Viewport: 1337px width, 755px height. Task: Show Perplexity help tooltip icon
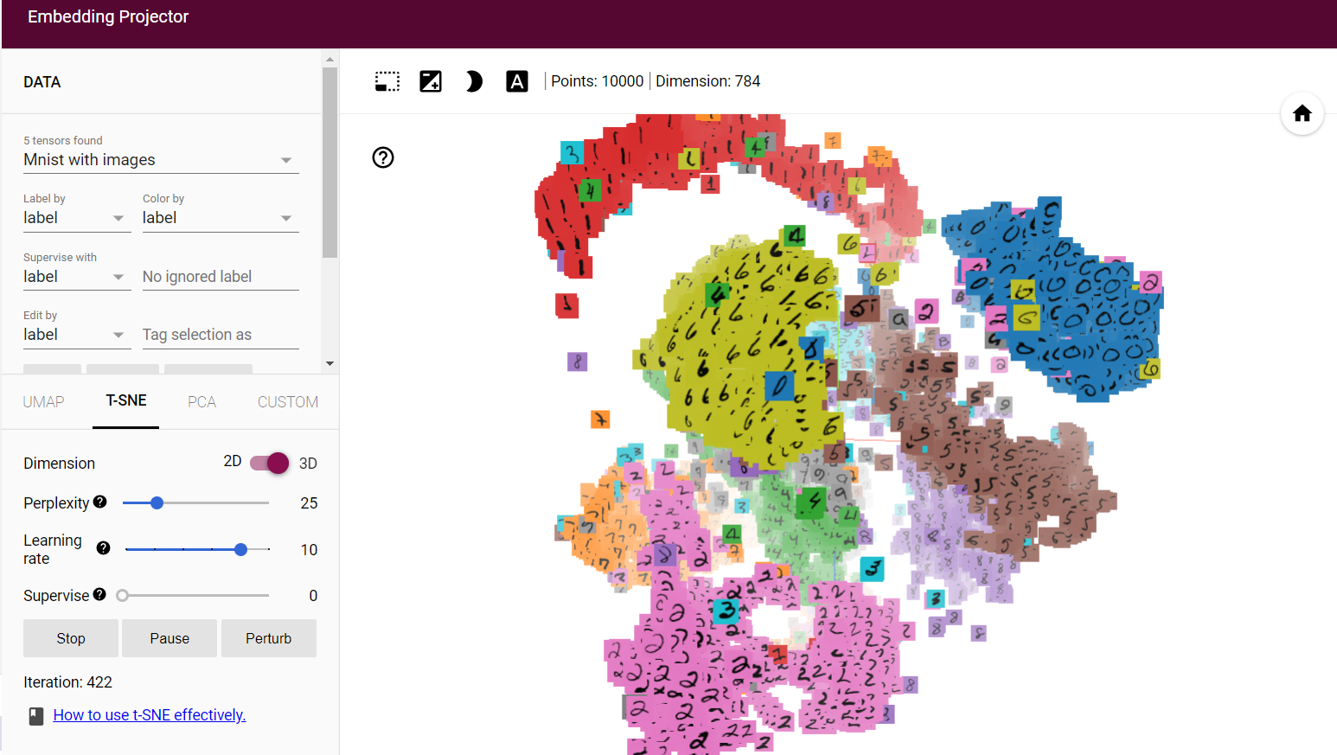pos(100,502)
